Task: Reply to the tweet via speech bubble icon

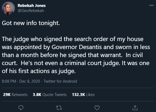Action: (21, 108)
